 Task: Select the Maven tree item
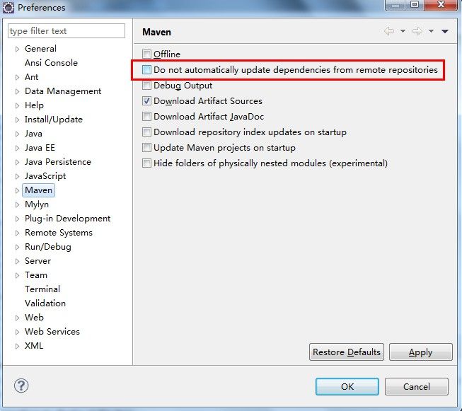[39, 190]
